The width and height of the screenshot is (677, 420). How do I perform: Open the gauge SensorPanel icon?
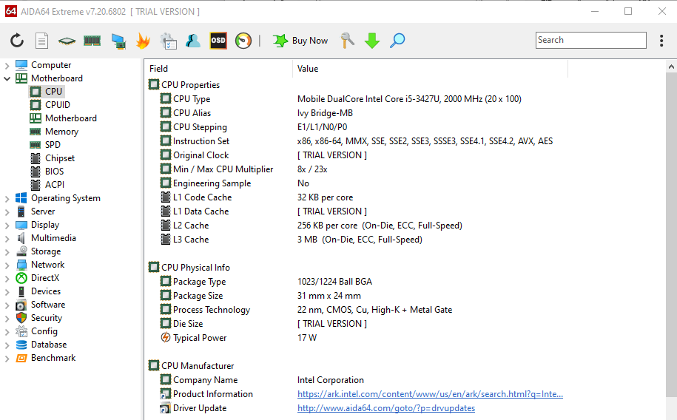(243, 41)
